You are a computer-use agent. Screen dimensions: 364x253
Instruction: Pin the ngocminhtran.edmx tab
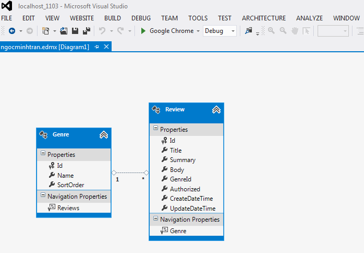[x=97, y=47]
